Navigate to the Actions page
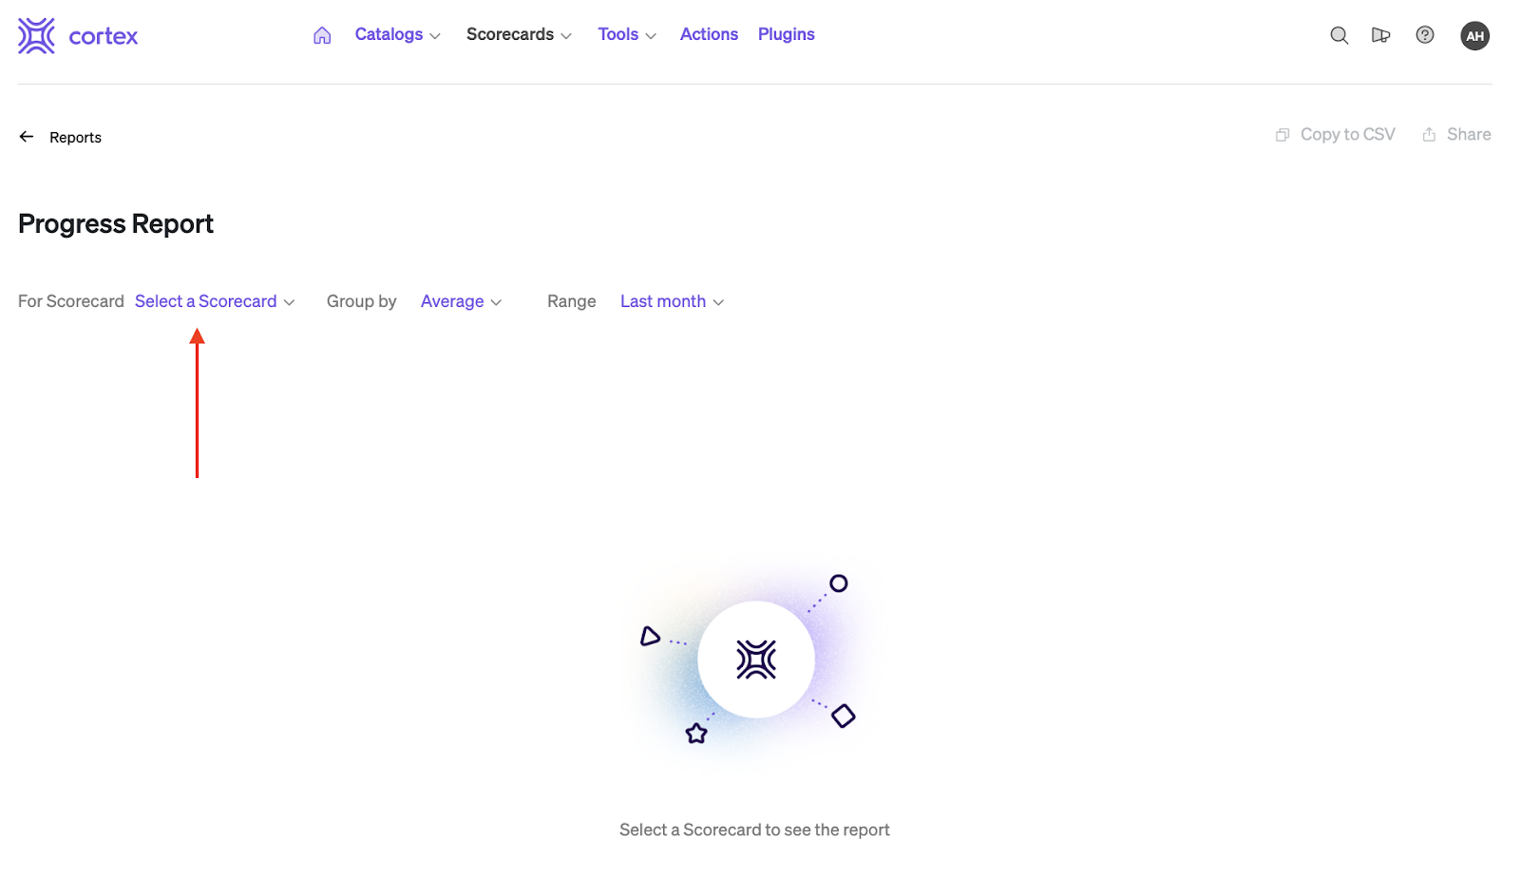1520x878 pixels. pos(709,34)
